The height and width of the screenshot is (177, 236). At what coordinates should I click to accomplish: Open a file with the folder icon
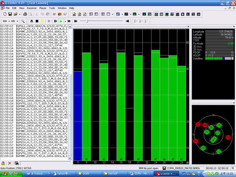point(15,14)
